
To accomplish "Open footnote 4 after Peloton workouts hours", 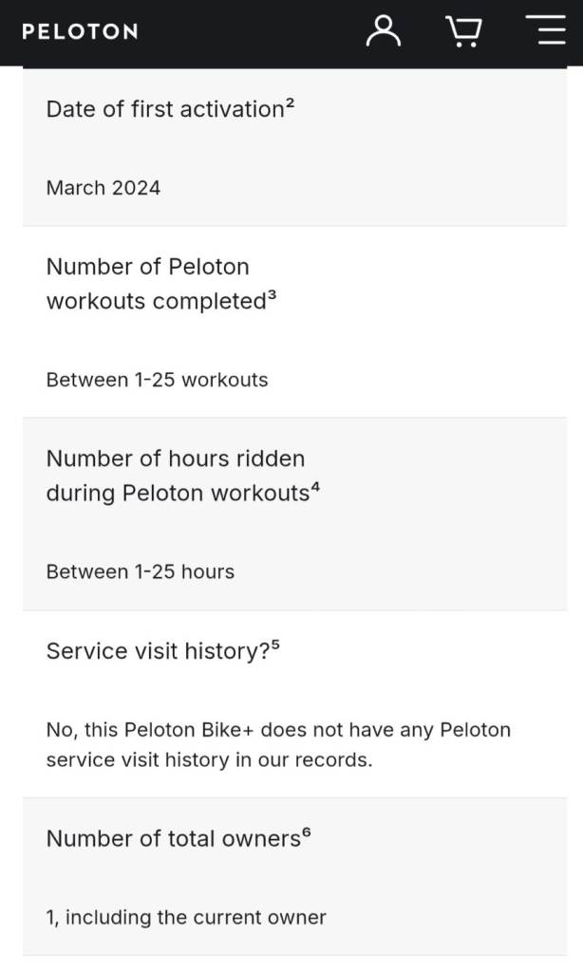I will (315, 487).
